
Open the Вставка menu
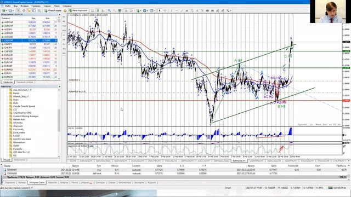24,6
